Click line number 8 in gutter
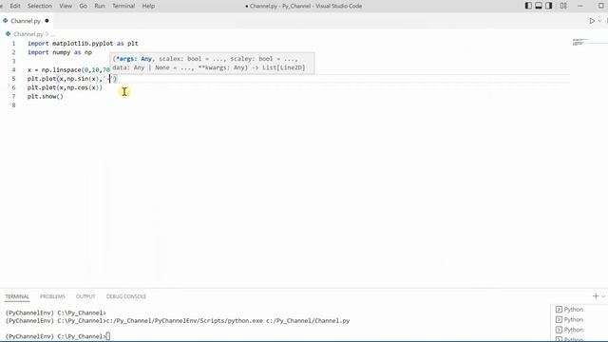Image resolution: width=608 pixels, height=342 pixels. click(13, 105)
